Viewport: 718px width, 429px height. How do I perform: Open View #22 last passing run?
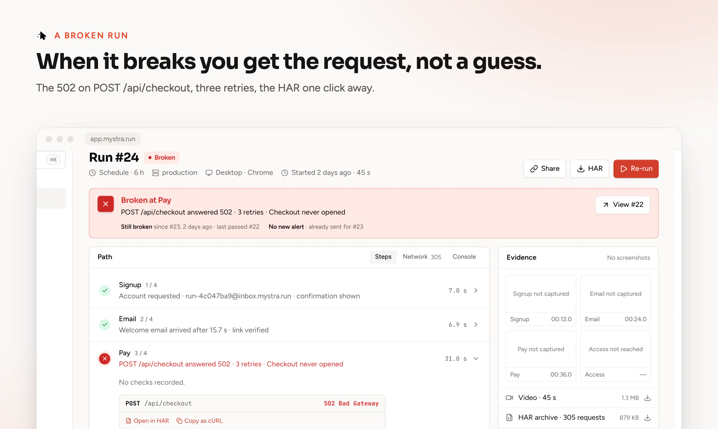(622, 205)
